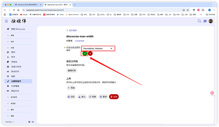Toggle the dark mode switch icon
219x127 pixels.
pos(29,122)
